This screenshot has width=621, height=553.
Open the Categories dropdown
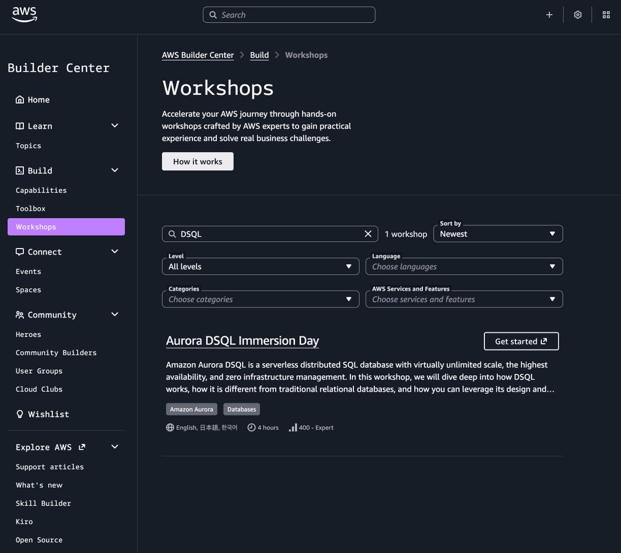260,299
